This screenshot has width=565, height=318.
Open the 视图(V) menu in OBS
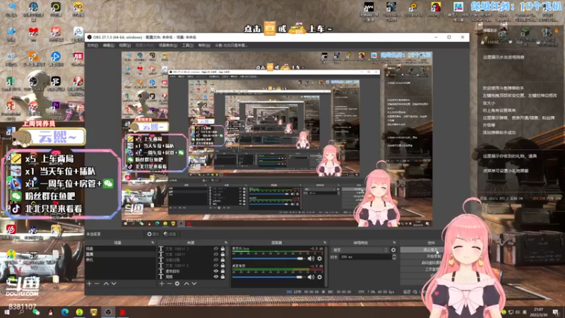125,45
